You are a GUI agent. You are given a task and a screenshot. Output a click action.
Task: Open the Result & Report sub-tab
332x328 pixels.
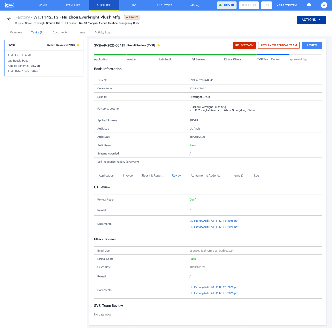click(152, 176)
